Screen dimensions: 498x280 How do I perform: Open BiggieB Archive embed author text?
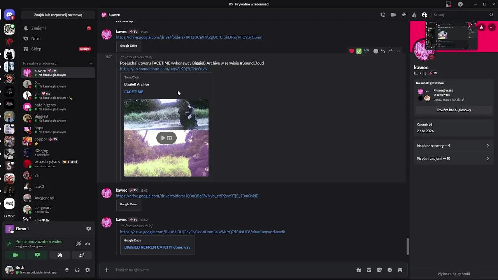tap(137, 84)
